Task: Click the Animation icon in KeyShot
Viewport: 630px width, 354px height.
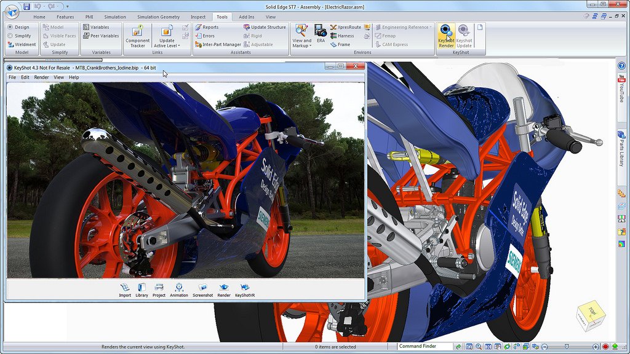Action: [x=179, y=289]
